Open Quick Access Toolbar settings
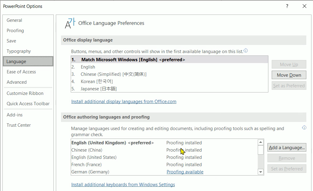 click(x=28, y=104)
